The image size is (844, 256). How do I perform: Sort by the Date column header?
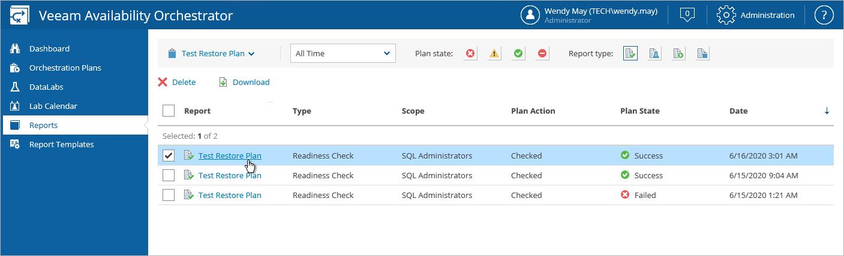(738, 111)
